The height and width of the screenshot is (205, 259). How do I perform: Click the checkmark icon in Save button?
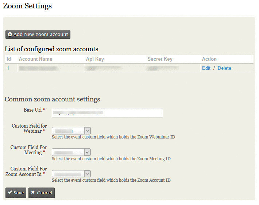pyautogui.click(x=10, y=192)
